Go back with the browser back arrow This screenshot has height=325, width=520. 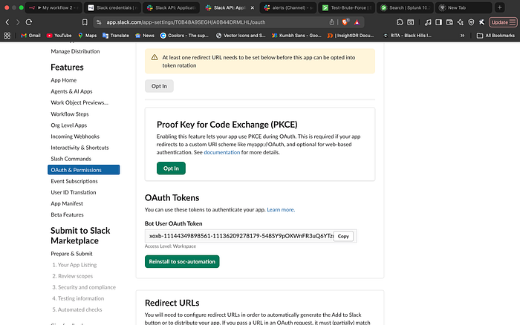[7, 22]
